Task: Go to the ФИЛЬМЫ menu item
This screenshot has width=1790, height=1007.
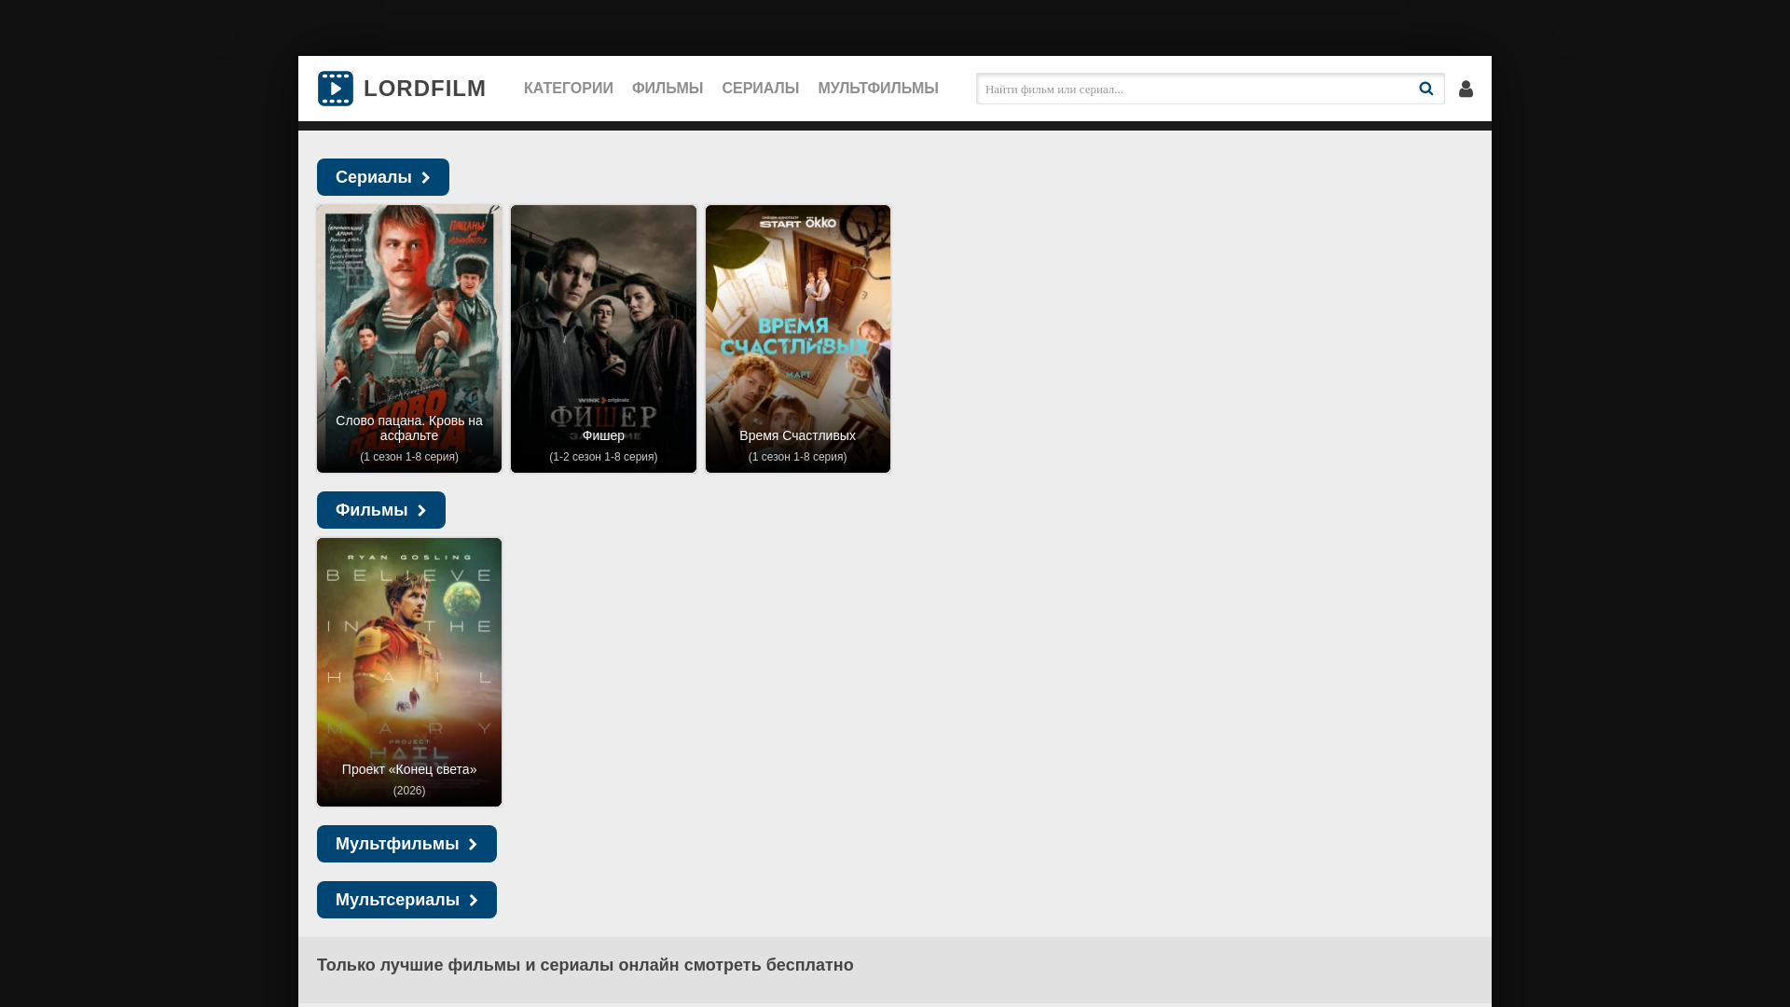Action: click(x=668, y=89)
